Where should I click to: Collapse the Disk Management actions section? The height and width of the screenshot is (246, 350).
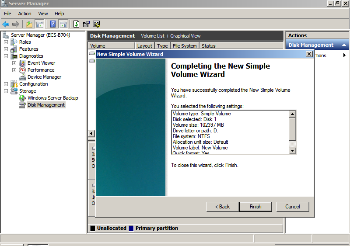[x=344, y=45]
